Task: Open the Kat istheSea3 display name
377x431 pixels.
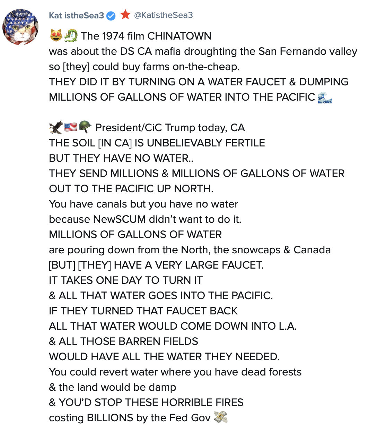Action: (x=76, y=16)
